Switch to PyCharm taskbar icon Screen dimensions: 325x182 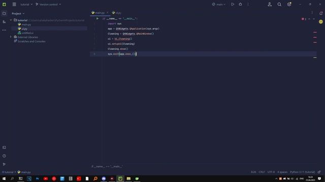tap(120, 178)
